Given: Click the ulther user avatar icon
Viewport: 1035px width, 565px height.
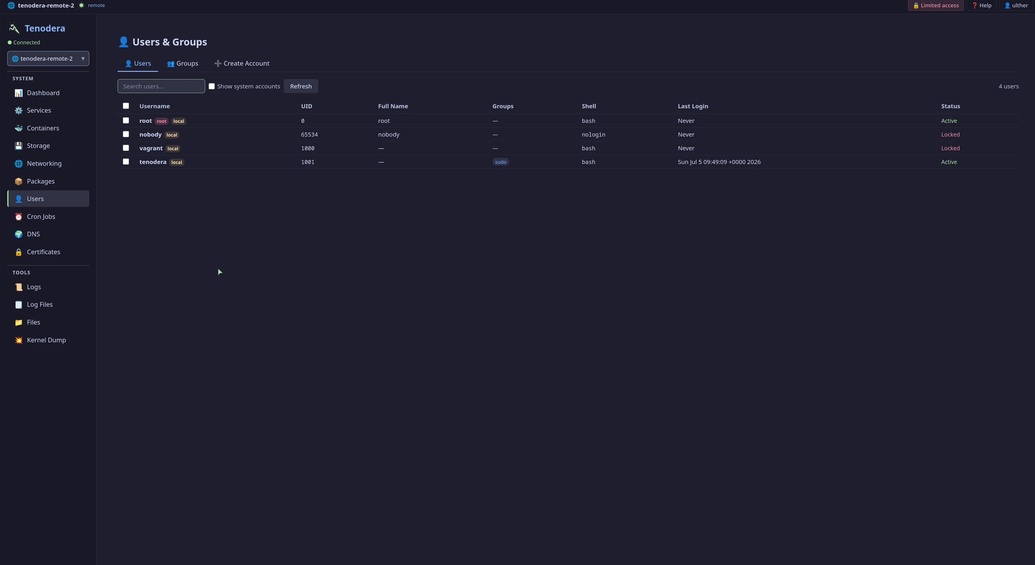Looking at the screenshot, I should coord(1007,6).
